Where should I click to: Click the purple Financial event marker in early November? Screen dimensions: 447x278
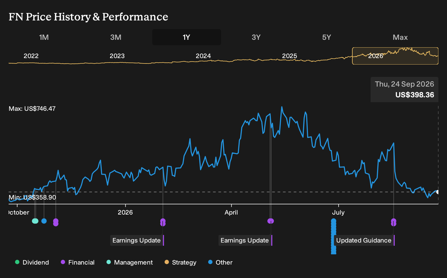pyautogui.click(x=56, y=222)
